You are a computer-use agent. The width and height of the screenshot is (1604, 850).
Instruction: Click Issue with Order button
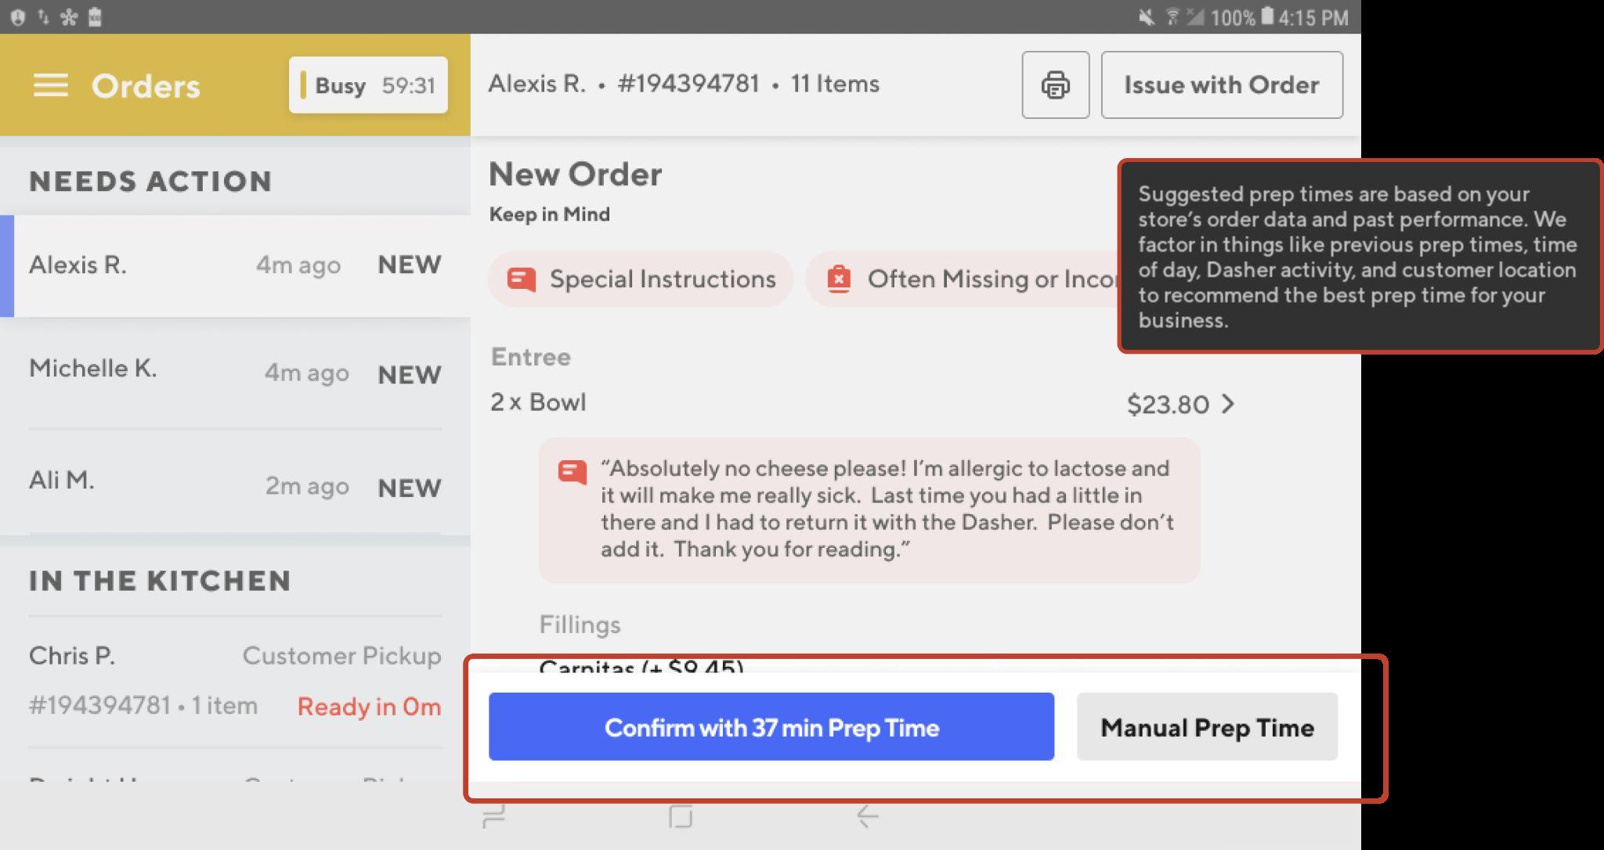pyautogui.click(x=1222, y=85)
